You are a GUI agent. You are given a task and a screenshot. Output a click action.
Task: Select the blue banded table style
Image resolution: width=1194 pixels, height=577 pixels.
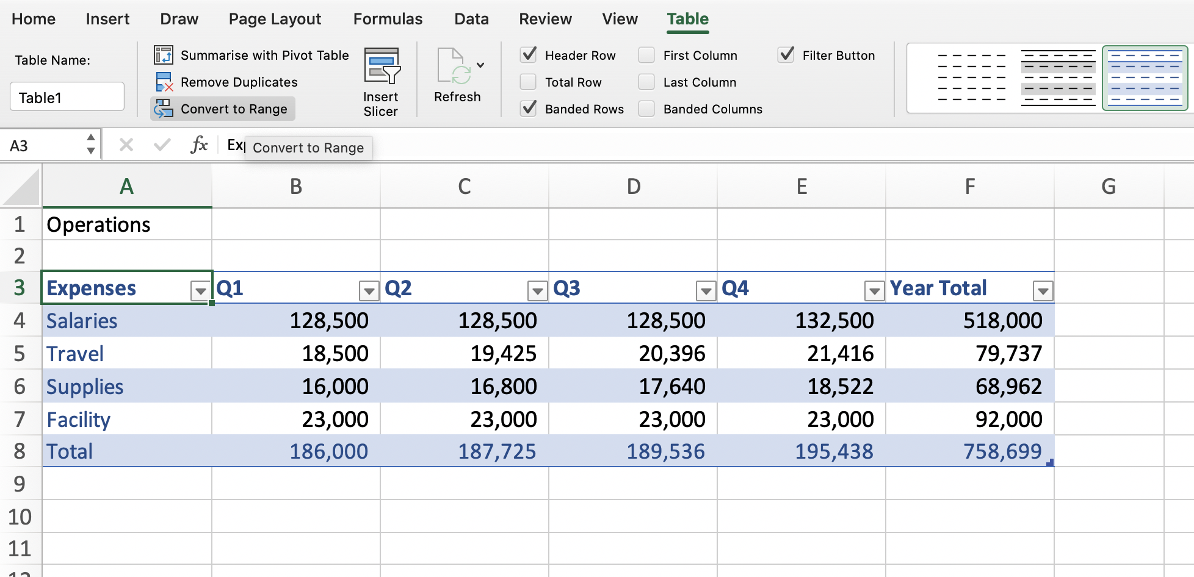[x=1145, y=78]
